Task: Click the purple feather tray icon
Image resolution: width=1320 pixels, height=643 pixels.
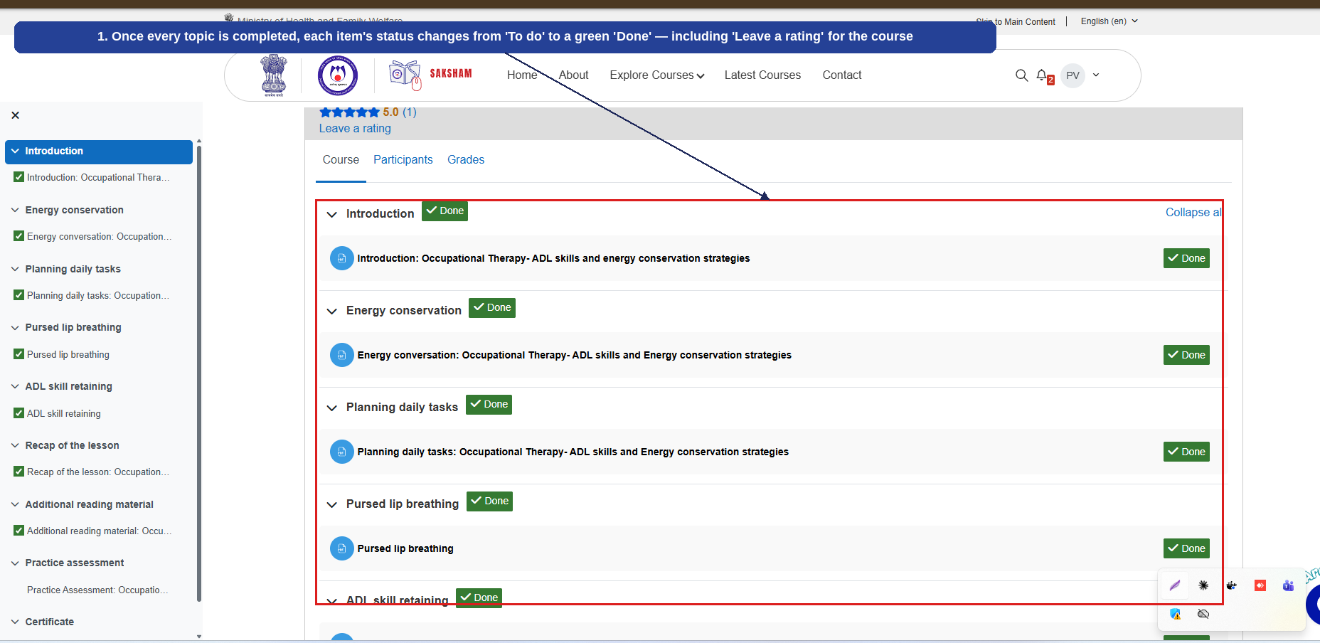Action: pyautogui.click(x=1175, y=585)
